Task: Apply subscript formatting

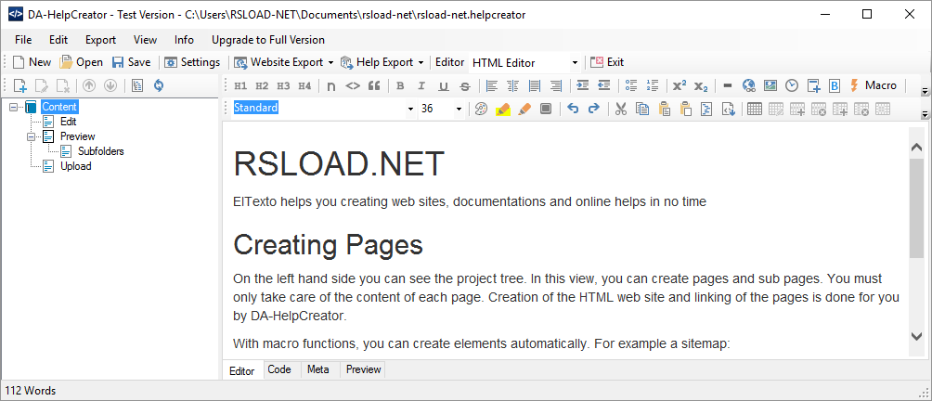Action: tap(701, 86)
